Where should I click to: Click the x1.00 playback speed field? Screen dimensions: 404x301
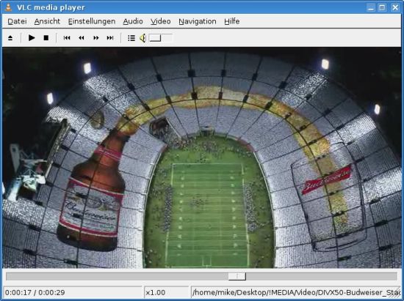click(167, 292)
